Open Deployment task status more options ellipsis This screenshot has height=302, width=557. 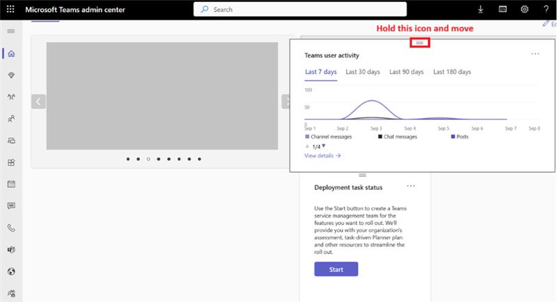click(x=411, y=186)
